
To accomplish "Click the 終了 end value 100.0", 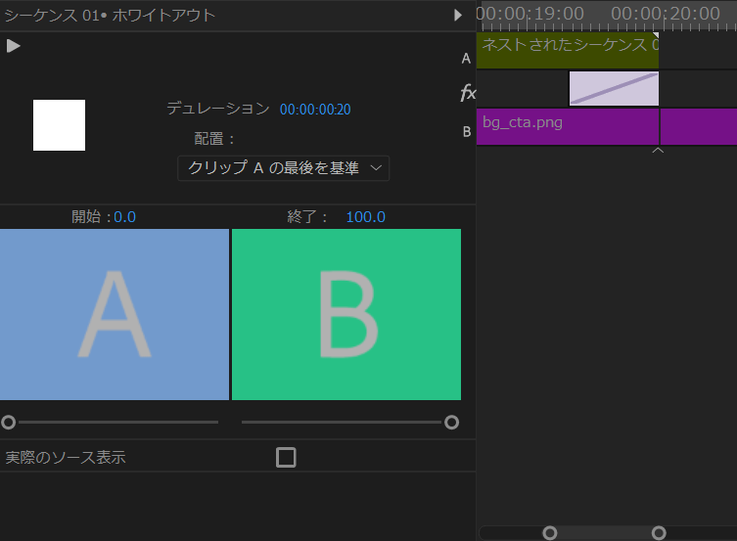I will [x=365, y=217].
